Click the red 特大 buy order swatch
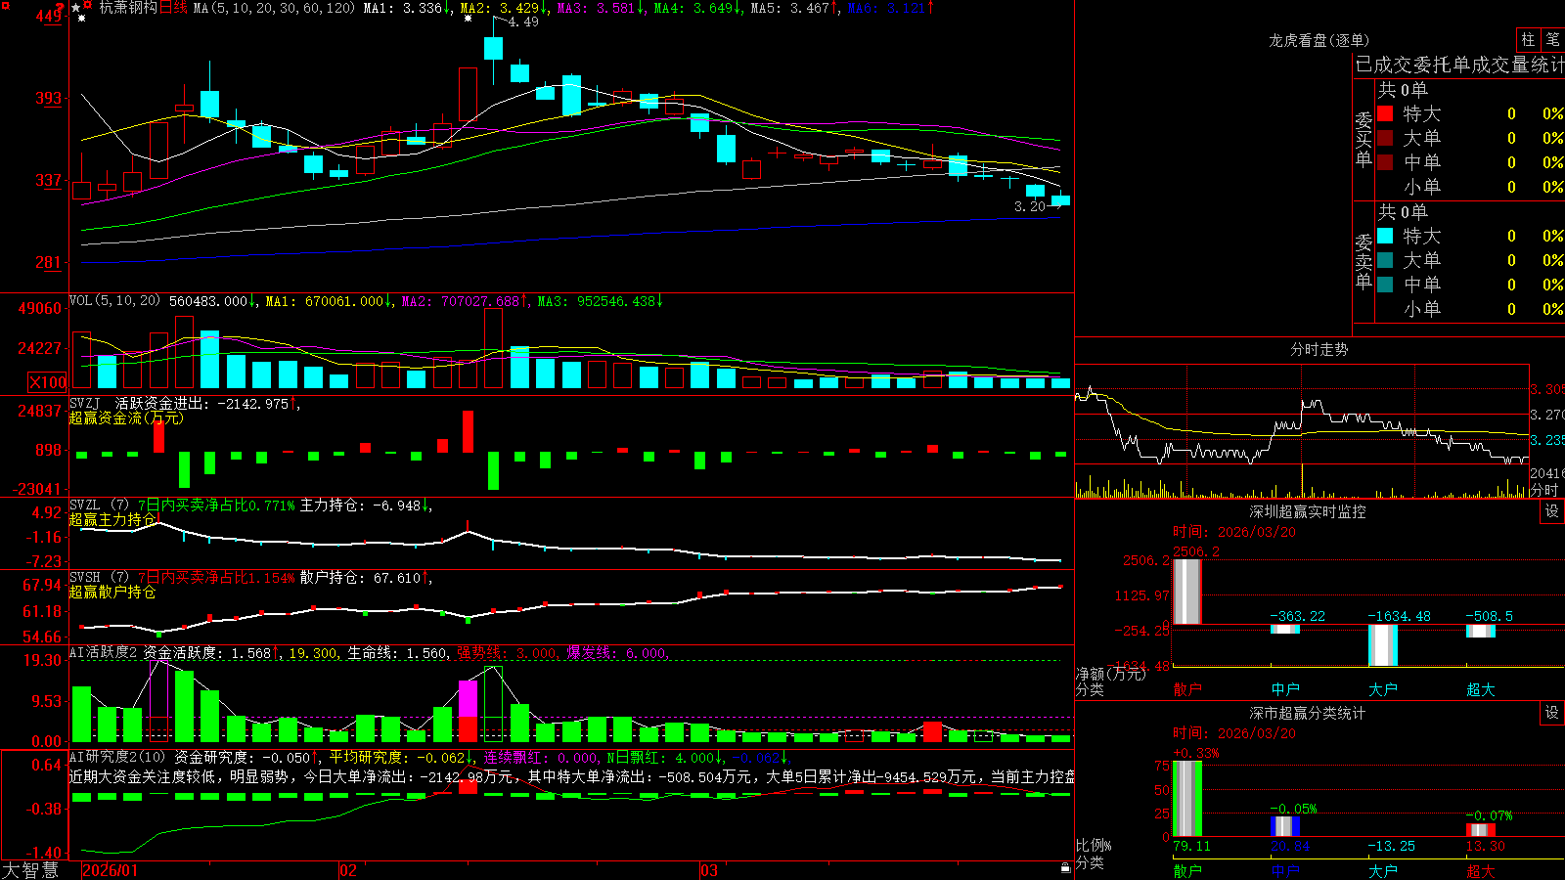The image size is (1565, 880). point(1385,113)
